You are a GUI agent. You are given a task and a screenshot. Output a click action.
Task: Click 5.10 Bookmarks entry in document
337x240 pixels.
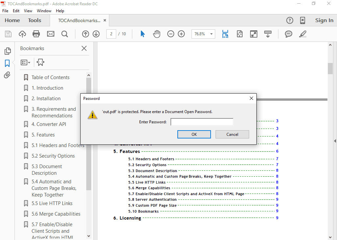pyautogui.click(x=143, y=211)
